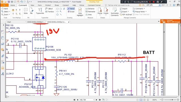Switch to continuous facing view mode
The image size is (181, 102).
point(148,100)
